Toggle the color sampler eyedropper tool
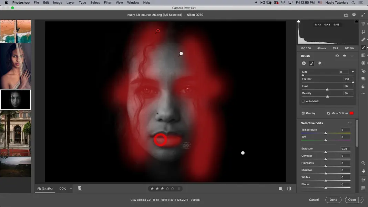The image size is (368, 207). point(363,180)
